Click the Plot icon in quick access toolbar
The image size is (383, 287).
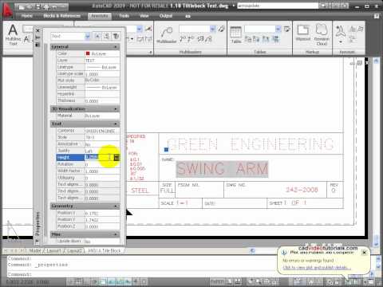(46, 7)
